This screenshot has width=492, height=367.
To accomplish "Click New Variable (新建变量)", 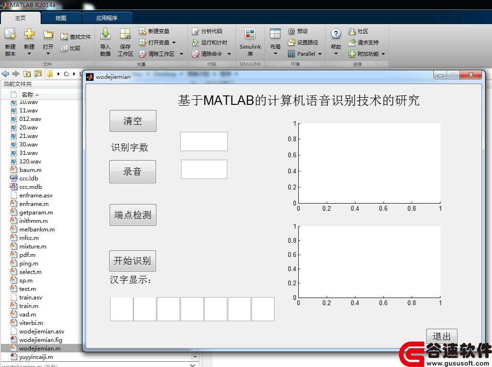I will click(154, 31).
